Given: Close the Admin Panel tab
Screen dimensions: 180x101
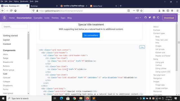Looking at the screenshot, I should 116,6.
